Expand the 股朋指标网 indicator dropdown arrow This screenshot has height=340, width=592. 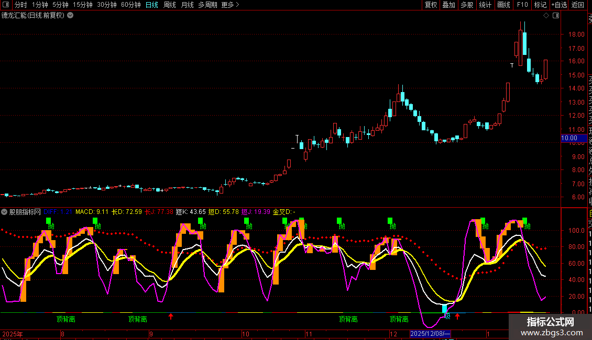click(4, 212)
